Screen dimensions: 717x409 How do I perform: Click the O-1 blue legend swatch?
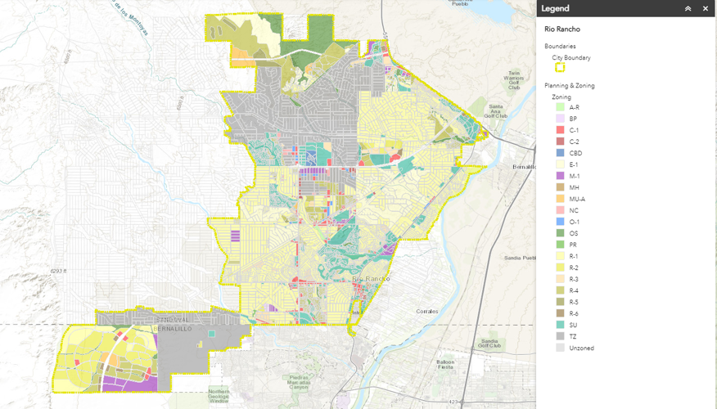560,222
